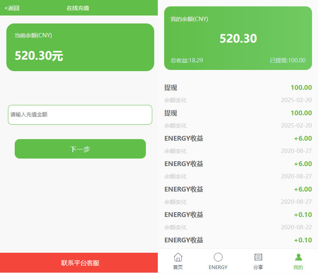Select the 我的 profile icon
Image resolution: width=318 pixels, height=273 pixels.
click(299, 257)
